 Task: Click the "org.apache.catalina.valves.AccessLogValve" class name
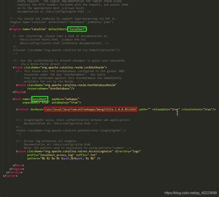click(x=79, y=151)
